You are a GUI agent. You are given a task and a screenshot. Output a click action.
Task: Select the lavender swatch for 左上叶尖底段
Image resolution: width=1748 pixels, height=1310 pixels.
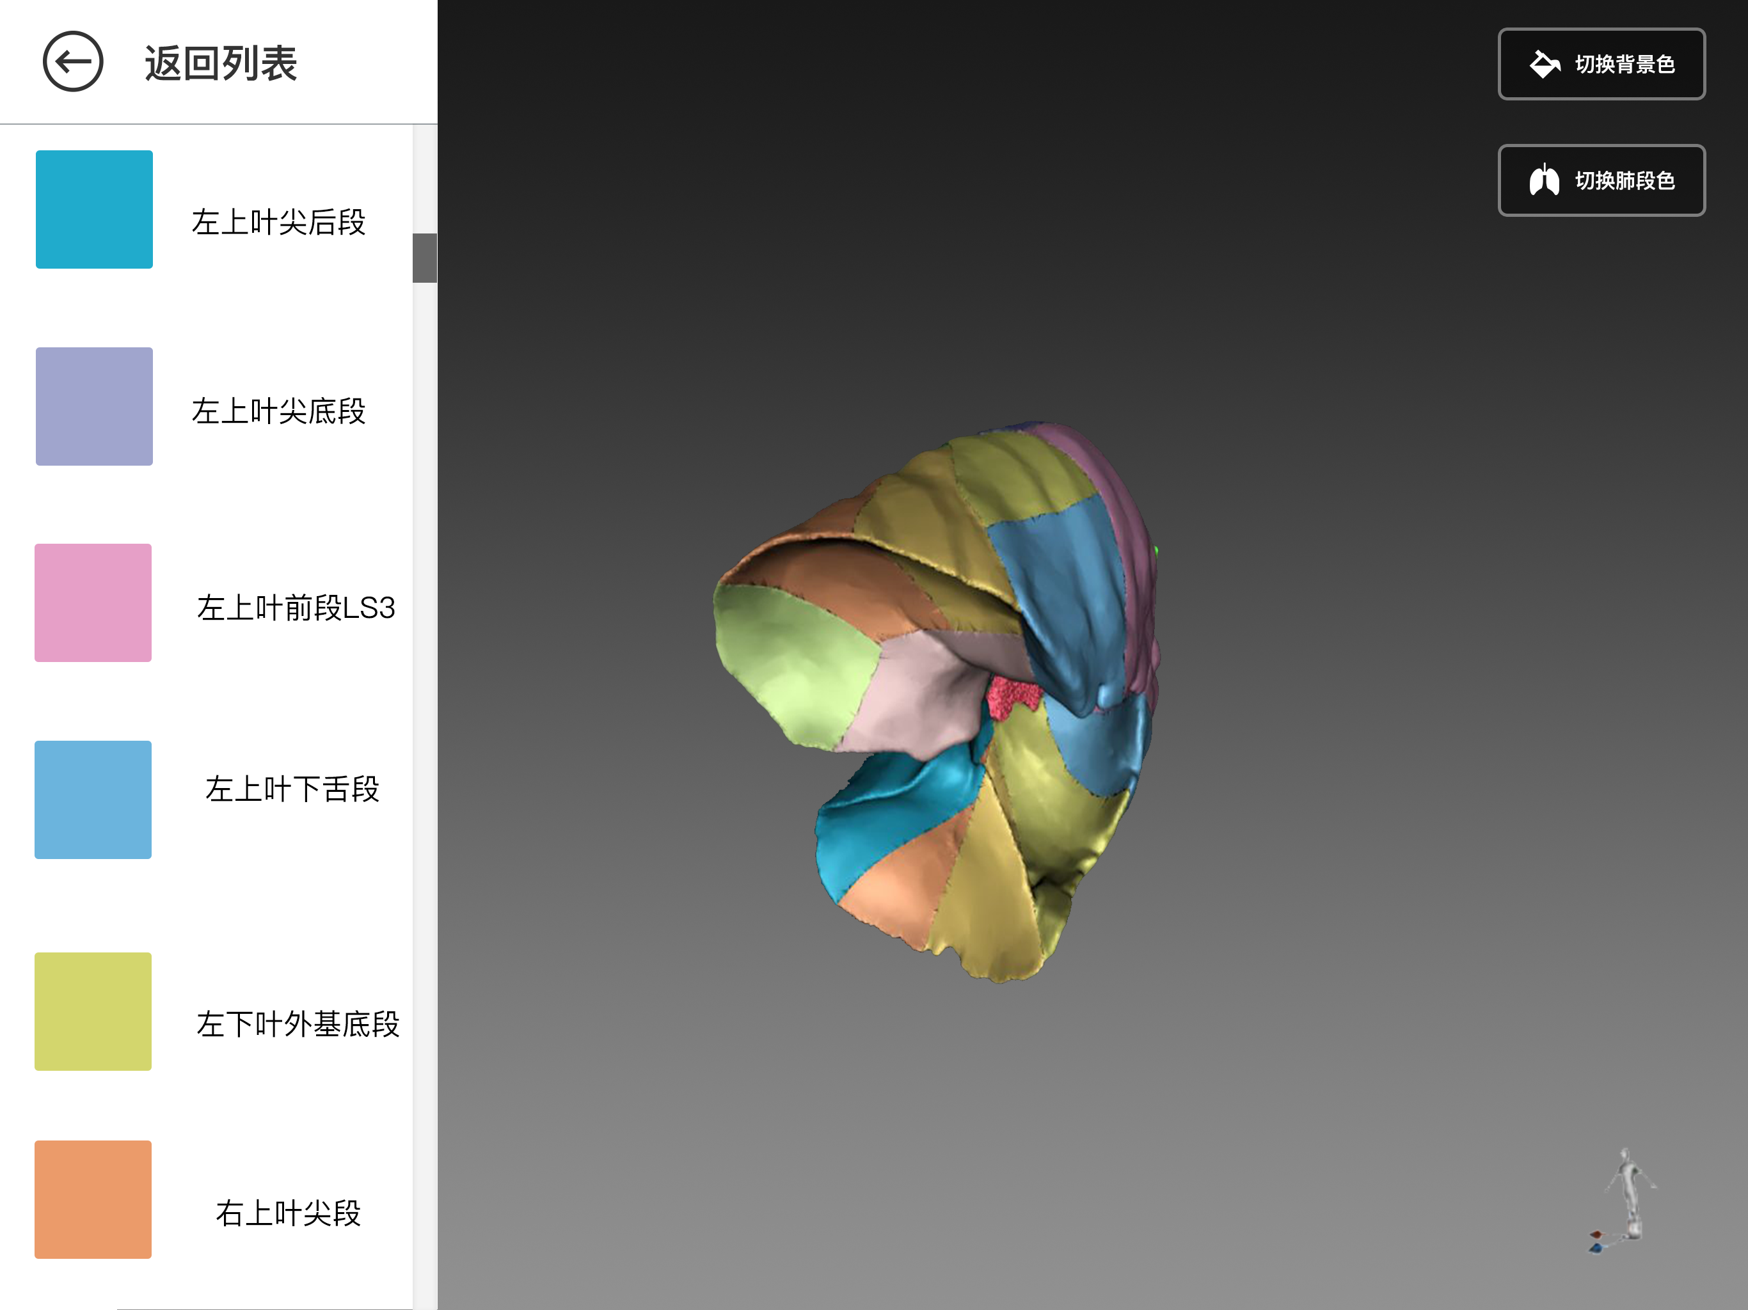click(94, 406)
